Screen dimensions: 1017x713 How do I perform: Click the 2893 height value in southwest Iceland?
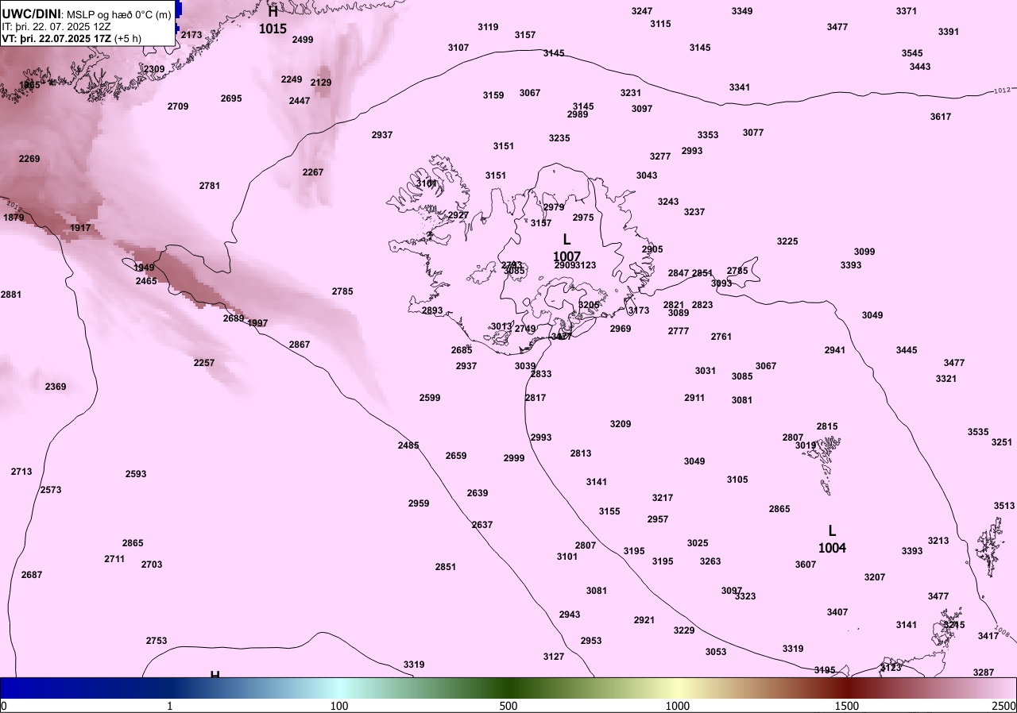click(x=432, y=310)
